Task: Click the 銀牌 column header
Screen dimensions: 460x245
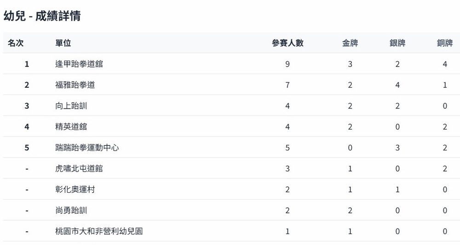Action: pos(397,43)
